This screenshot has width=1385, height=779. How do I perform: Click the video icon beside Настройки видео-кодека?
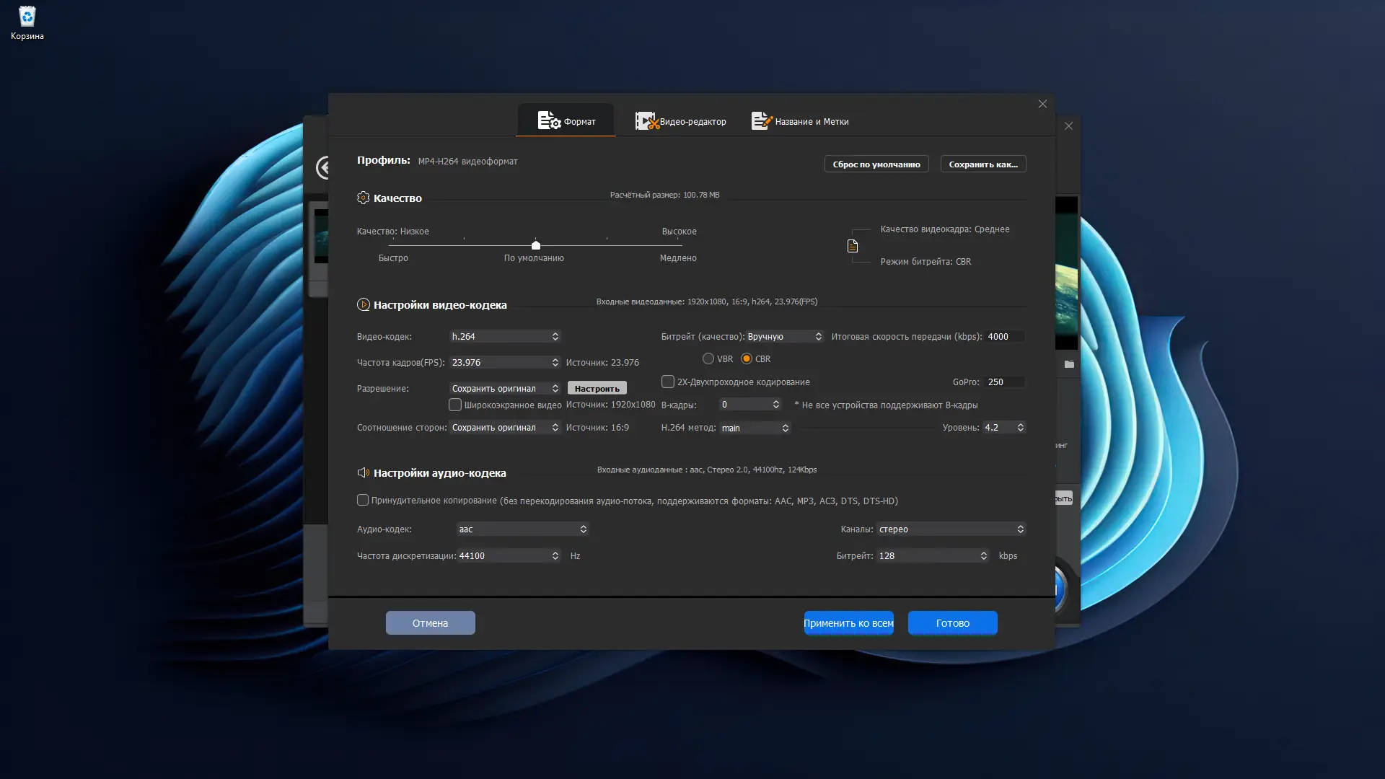click(x=364, y=304)
